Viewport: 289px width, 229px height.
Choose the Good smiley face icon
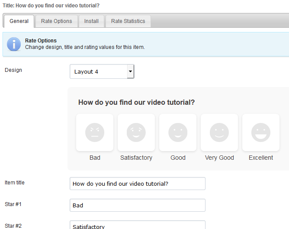coord(178,132)
